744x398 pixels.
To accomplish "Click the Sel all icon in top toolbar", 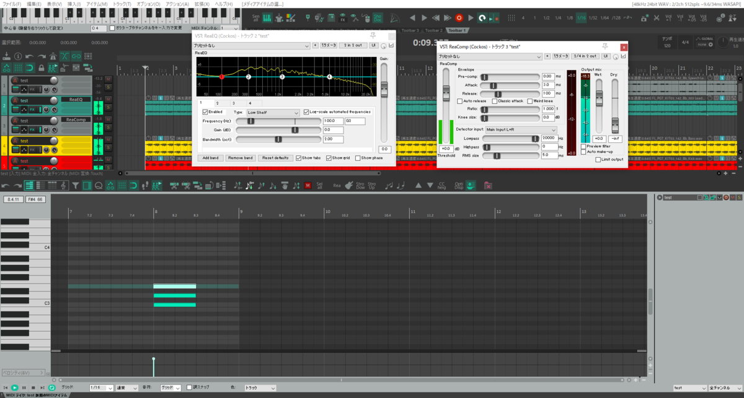I will pos(255,18).
